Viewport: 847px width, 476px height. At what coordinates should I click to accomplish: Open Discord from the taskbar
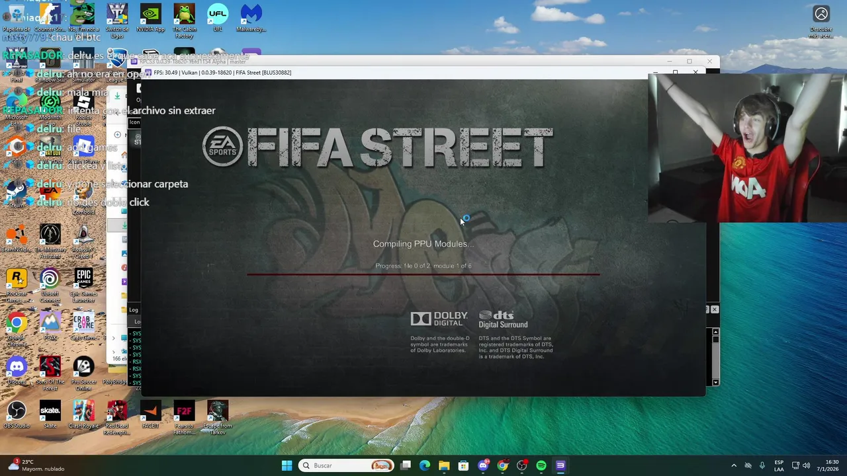point(483,465)
